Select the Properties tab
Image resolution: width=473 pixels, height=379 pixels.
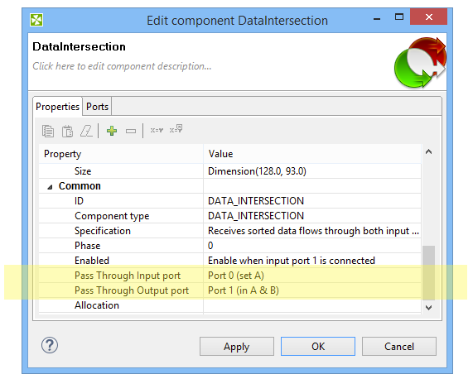(x=57, y=107)
